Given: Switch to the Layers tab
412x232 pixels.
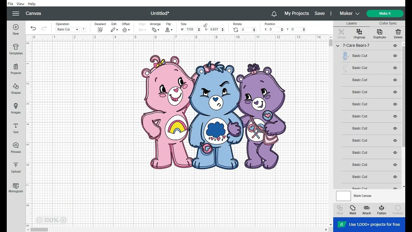Looking at the screenshot, I should point(351,24).
